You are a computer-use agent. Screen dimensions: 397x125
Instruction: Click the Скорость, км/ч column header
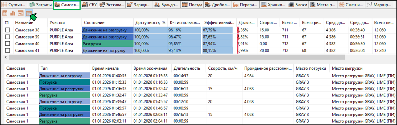pyautogui.click(x=224, y=68)
